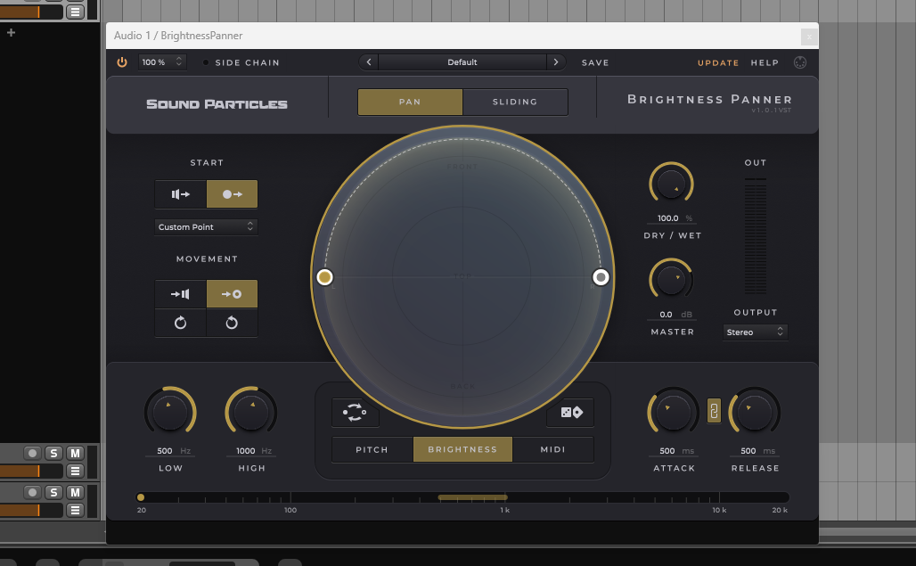Click the LOW 500 Hz value field

[170, 451]
